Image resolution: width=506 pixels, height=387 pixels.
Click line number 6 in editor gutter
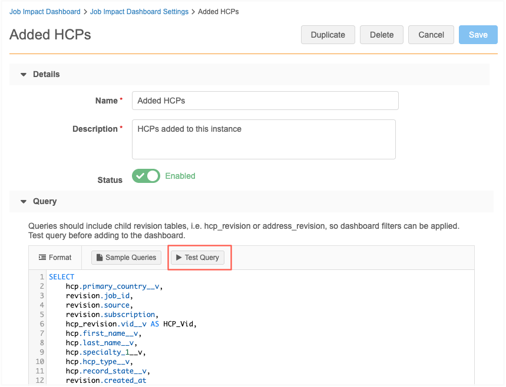(42, 324)
